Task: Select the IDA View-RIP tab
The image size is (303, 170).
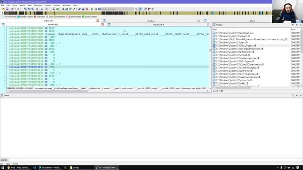Action: pyautogui.click(x=53, y=25)
